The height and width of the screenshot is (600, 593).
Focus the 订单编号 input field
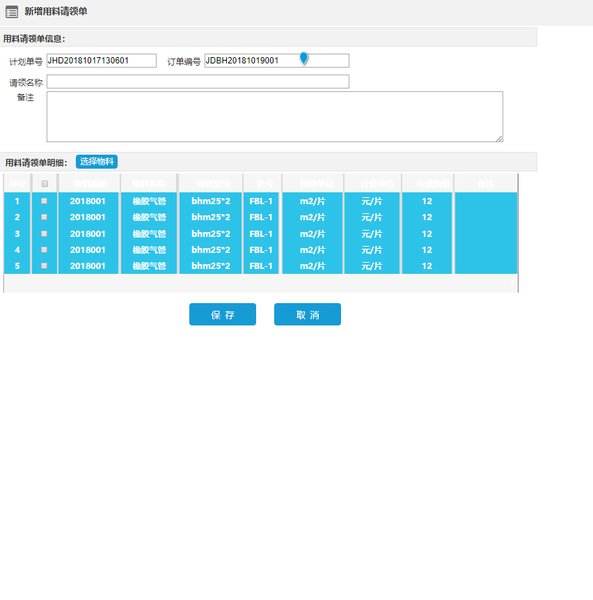[277, 61]
